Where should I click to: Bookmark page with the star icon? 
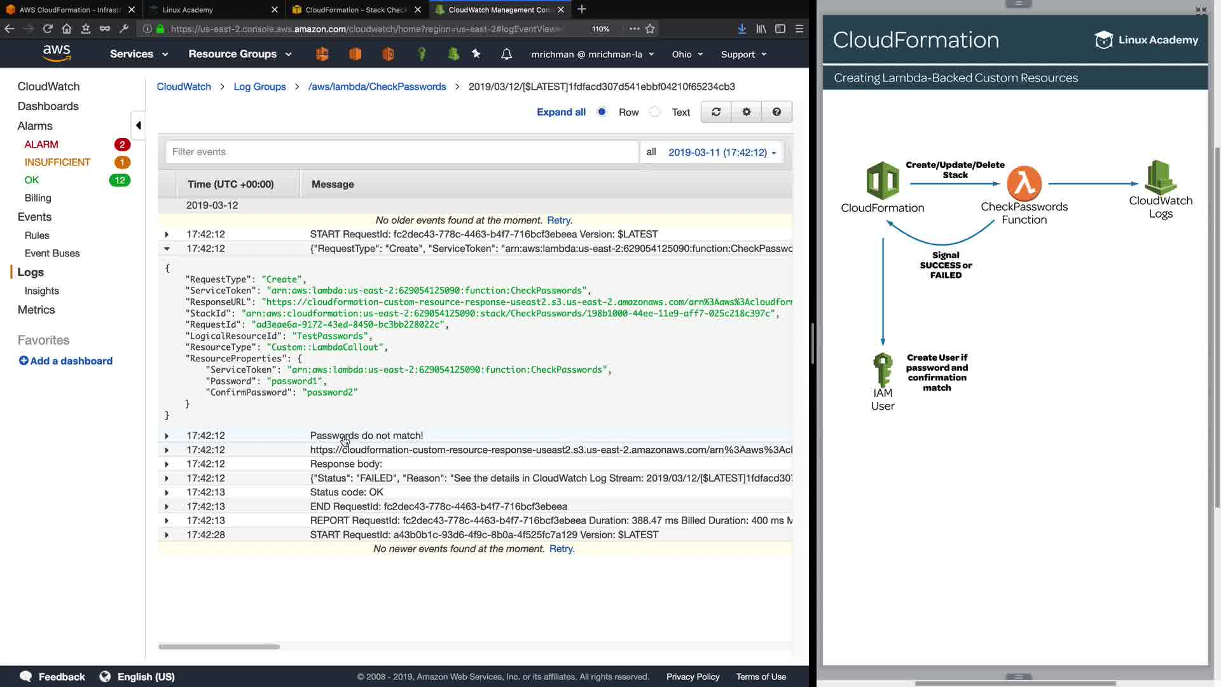[x=650, y=29]
